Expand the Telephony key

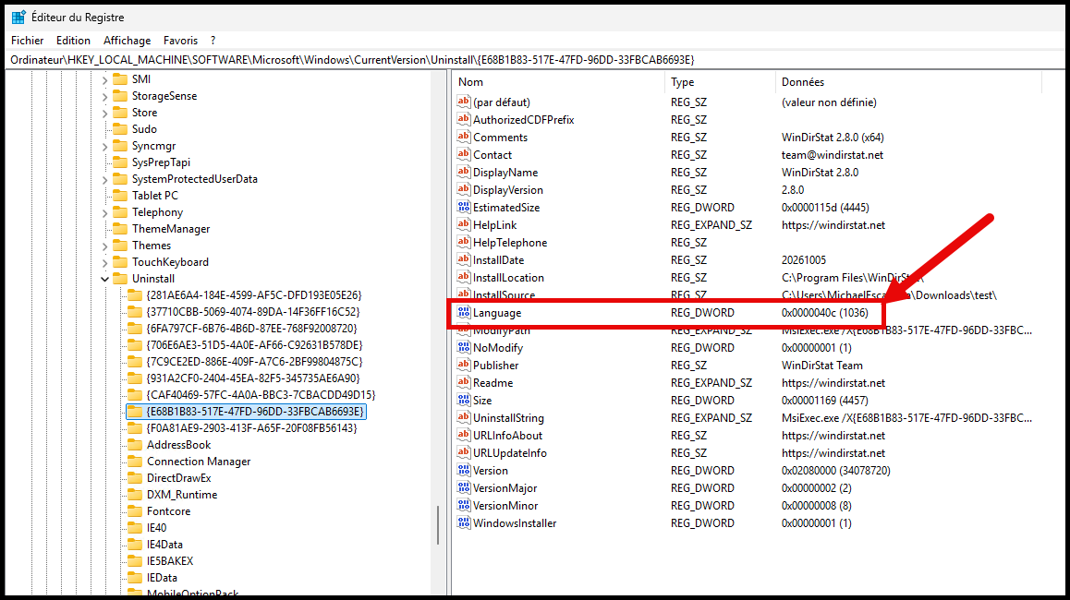tap(105, 212)
